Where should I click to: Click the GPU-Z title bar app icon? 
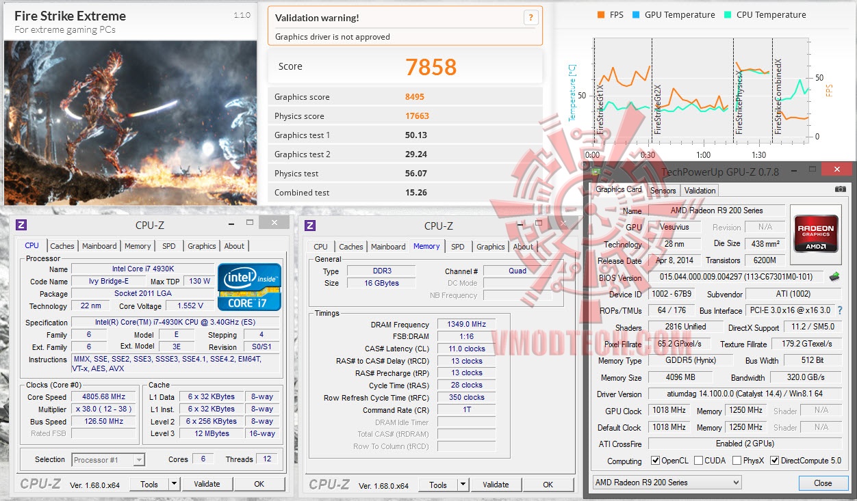click(x=596, y=172)
